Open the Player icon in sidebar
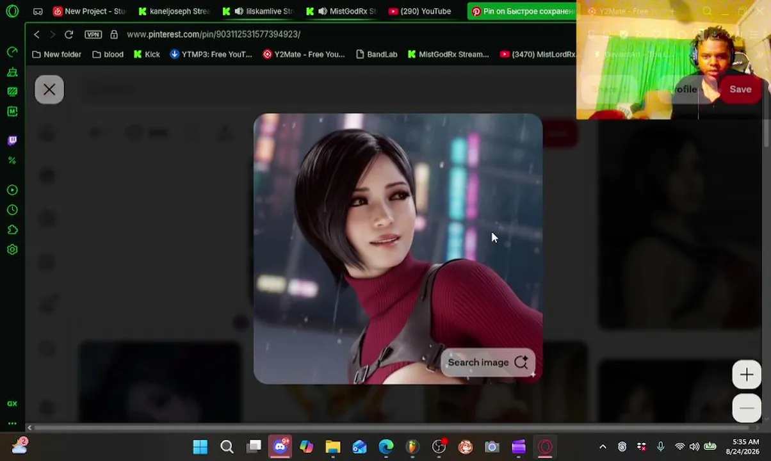The height and width of the screenshot is (461, 771). click(12, 190)
